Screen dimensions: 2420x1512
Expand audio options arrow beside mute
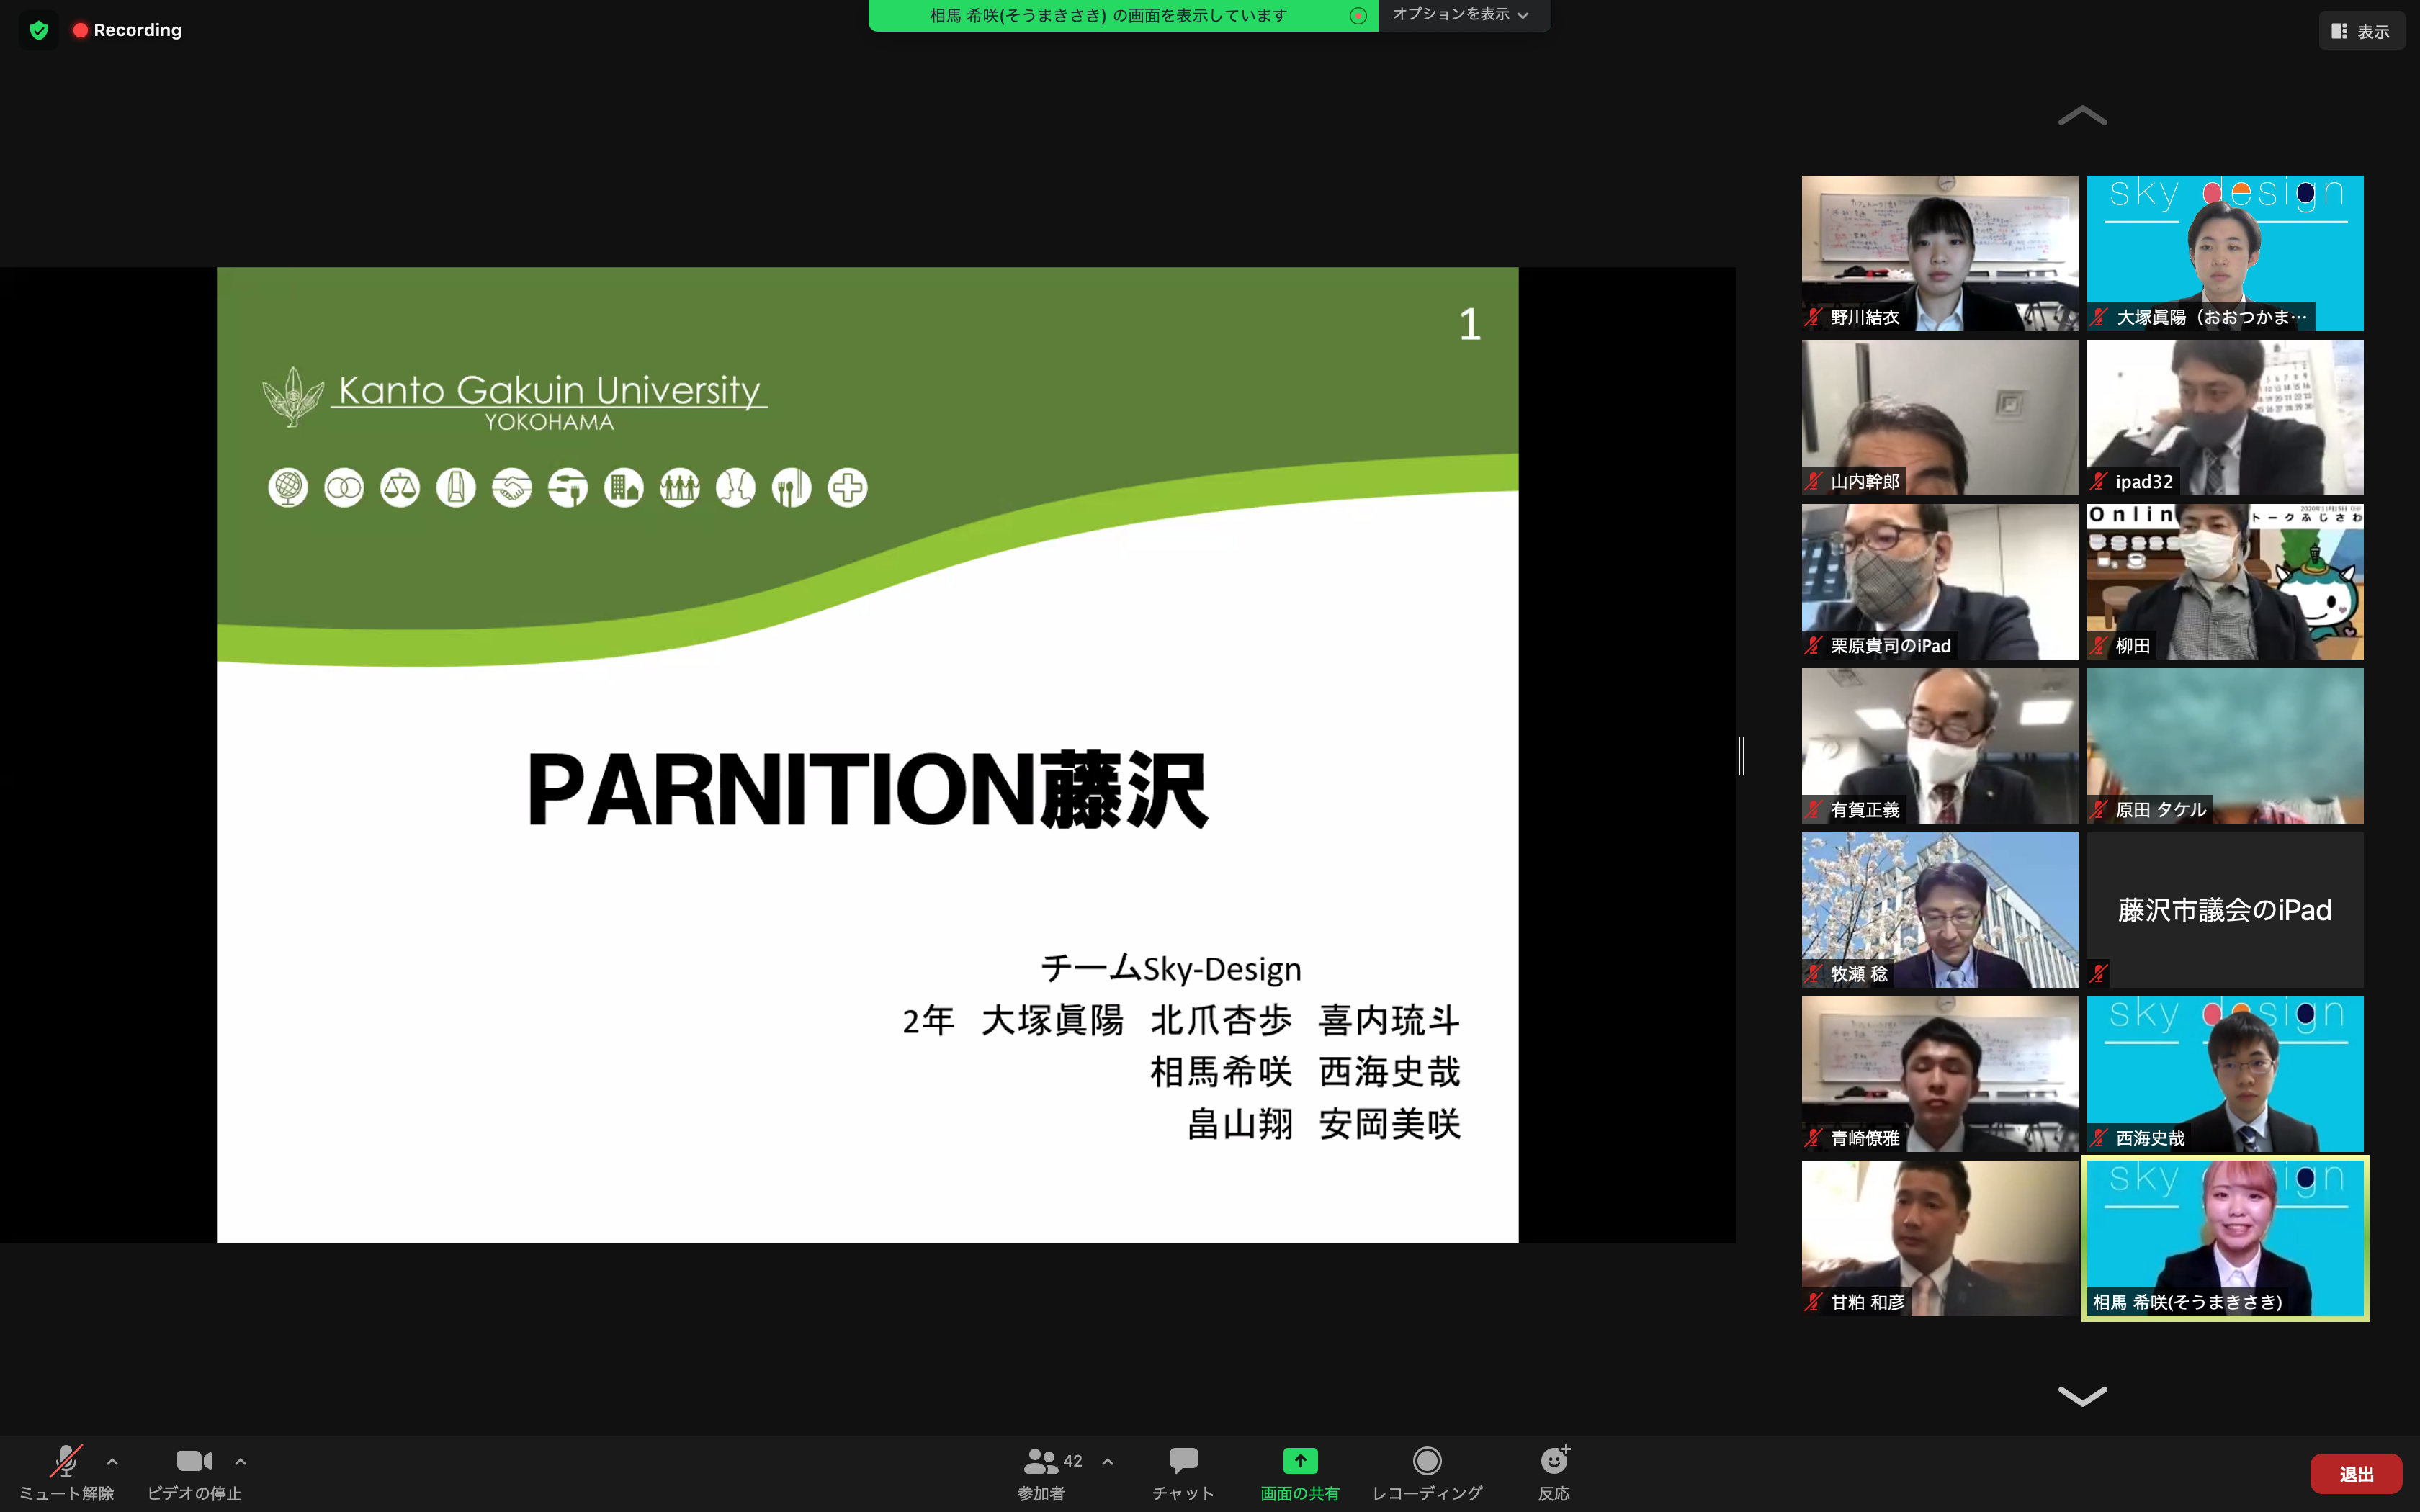tap(112, 1461)
